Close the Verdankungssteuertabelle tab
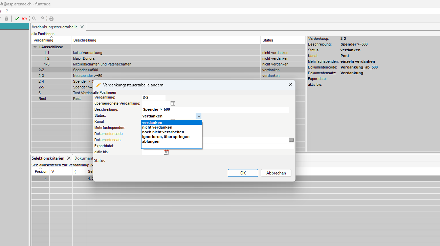 tap(82, 27)
